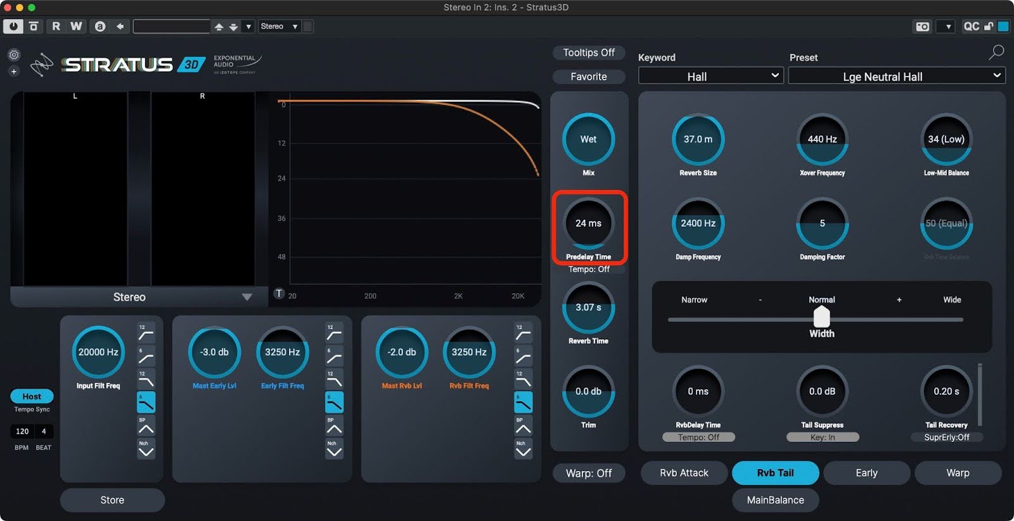Click the Favorite button
The height and width of the screenshot is (521, 1014).
pos(589,77)
